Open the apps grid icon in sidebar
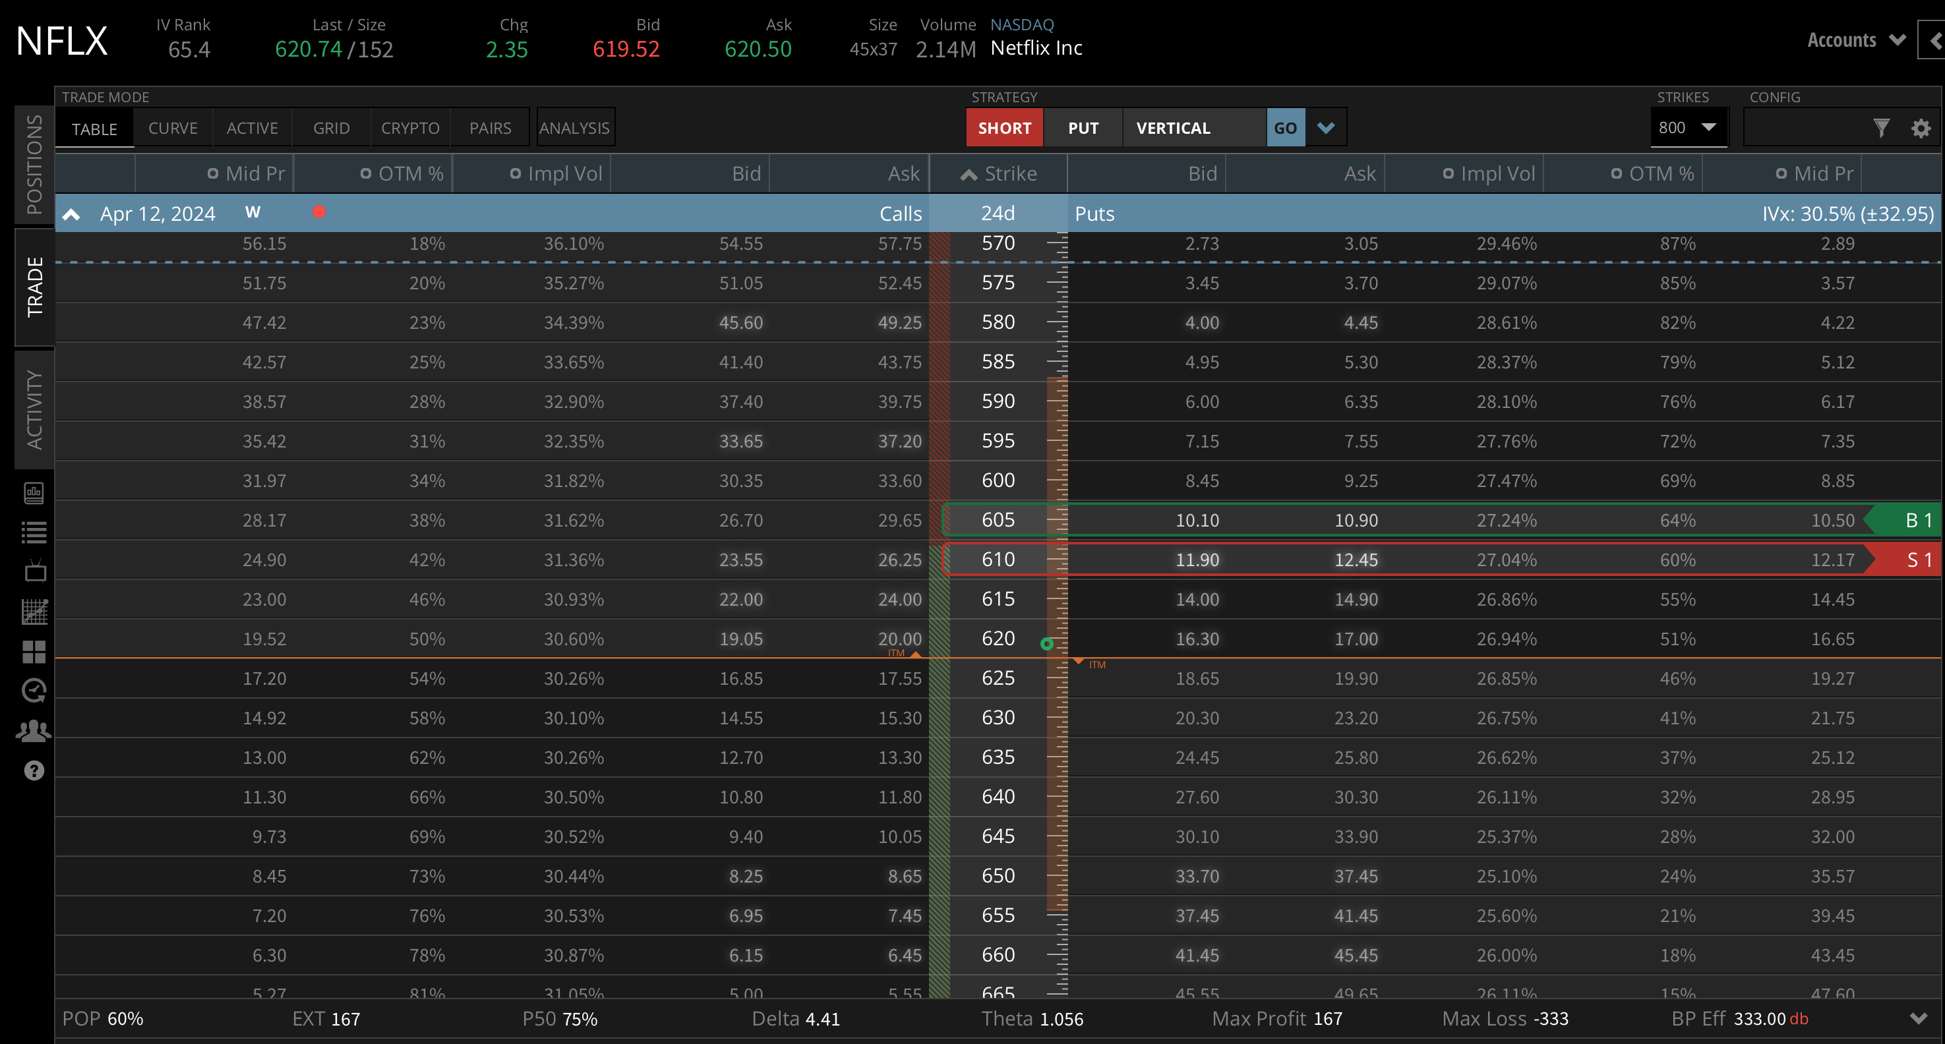The height and width of the screenshot is (1044, 1945). click(x=34, y=651)
